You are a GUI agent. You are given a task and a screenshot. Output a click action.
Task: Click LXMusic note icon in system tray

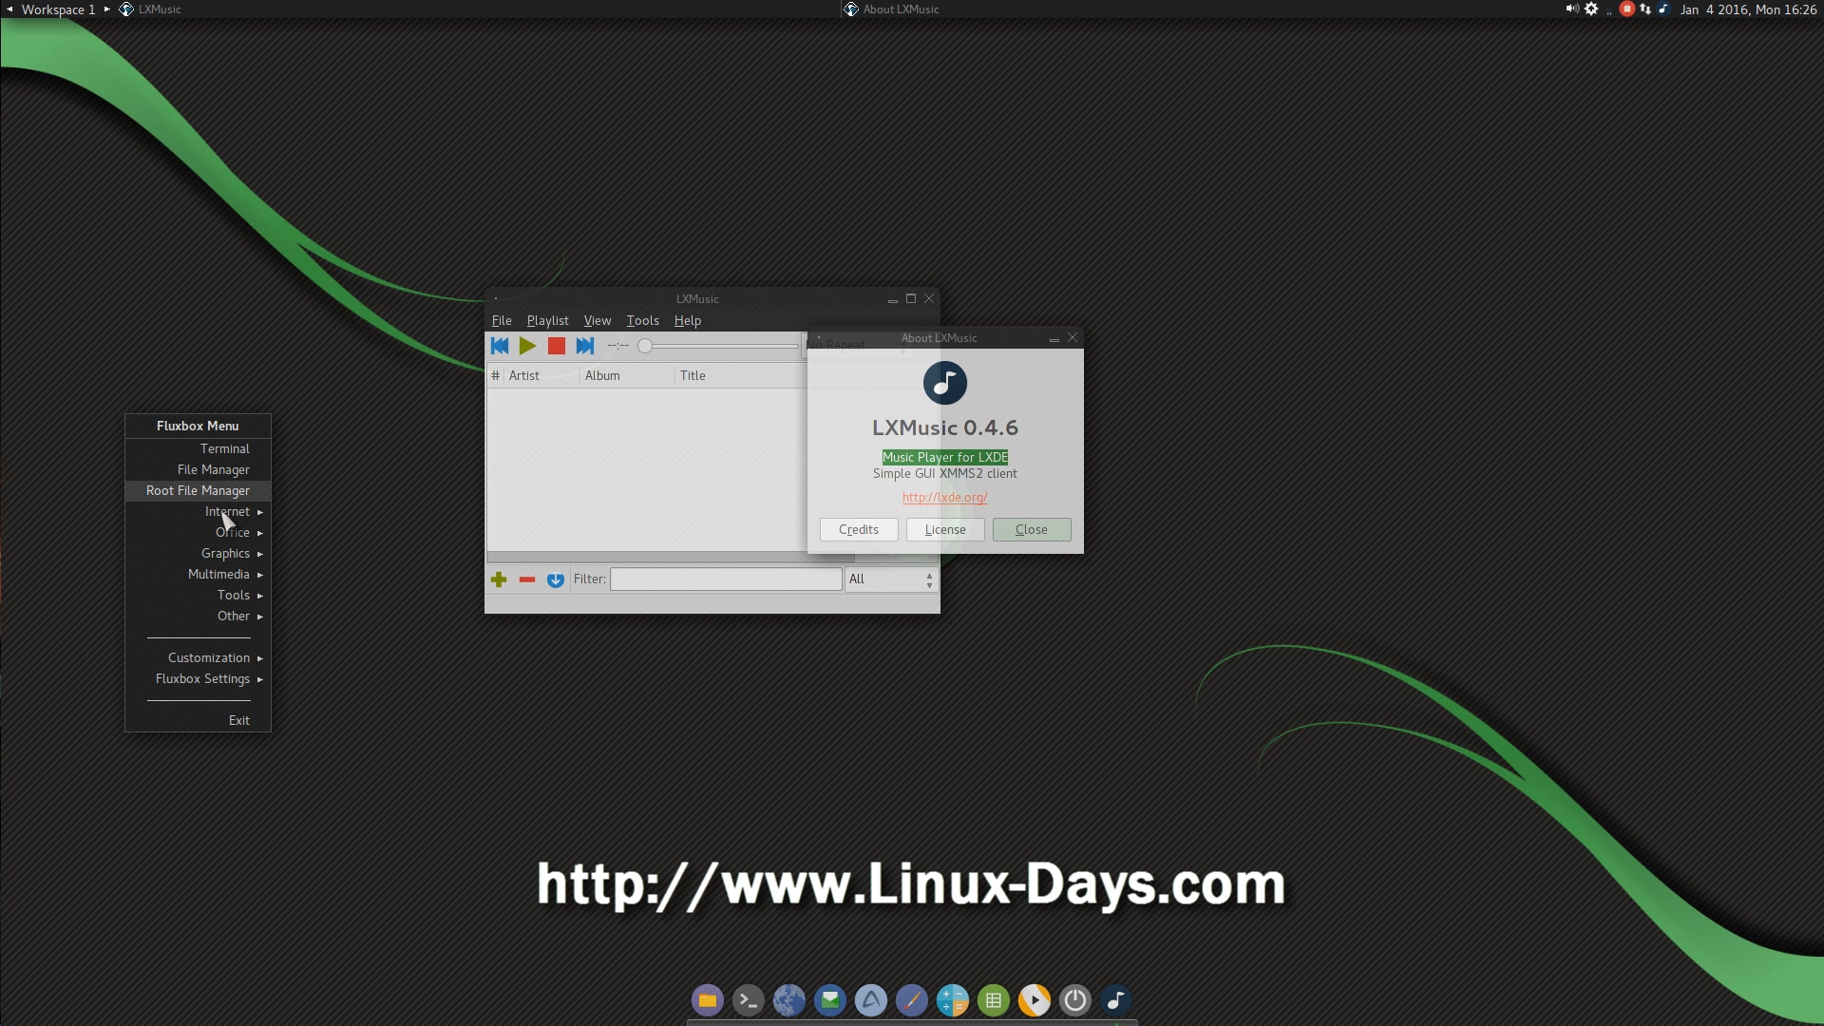[1663, 9]
